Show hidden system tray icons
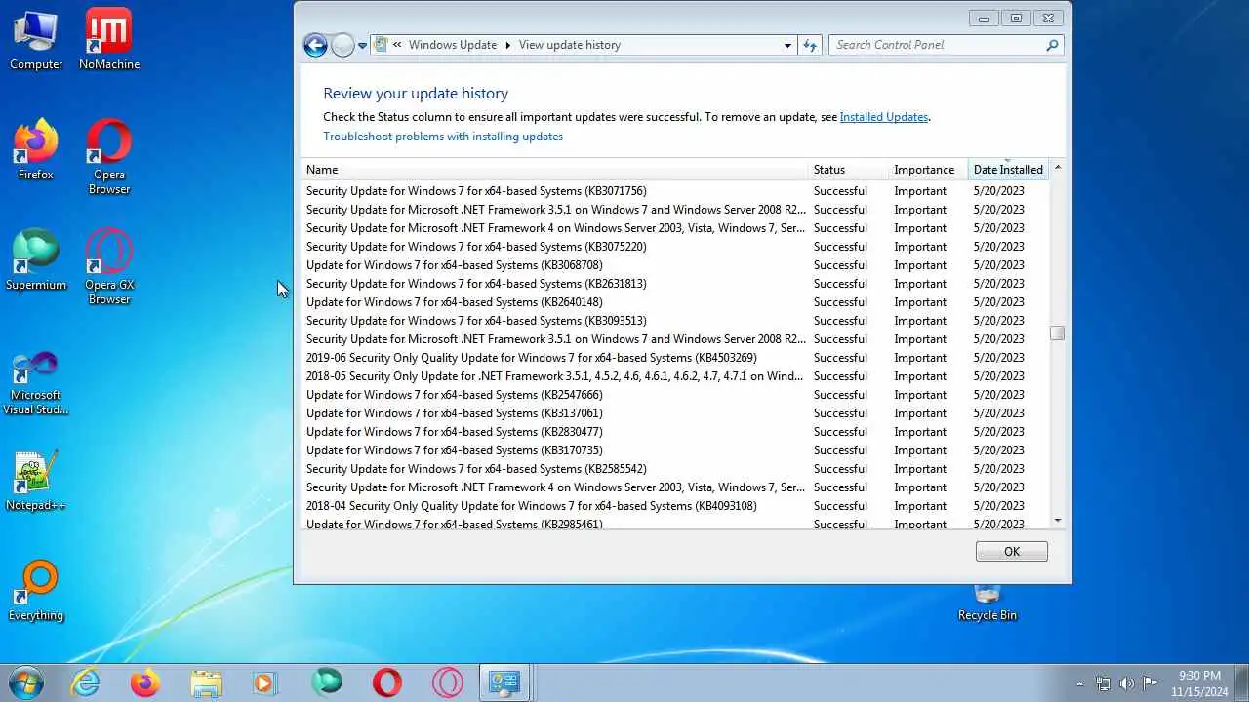The width and height of the screenshot is (1249, 702). [x=1079, y=683]
